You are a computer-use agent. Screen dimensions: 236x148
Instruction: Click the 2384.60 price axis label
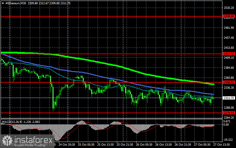[229, 68]
